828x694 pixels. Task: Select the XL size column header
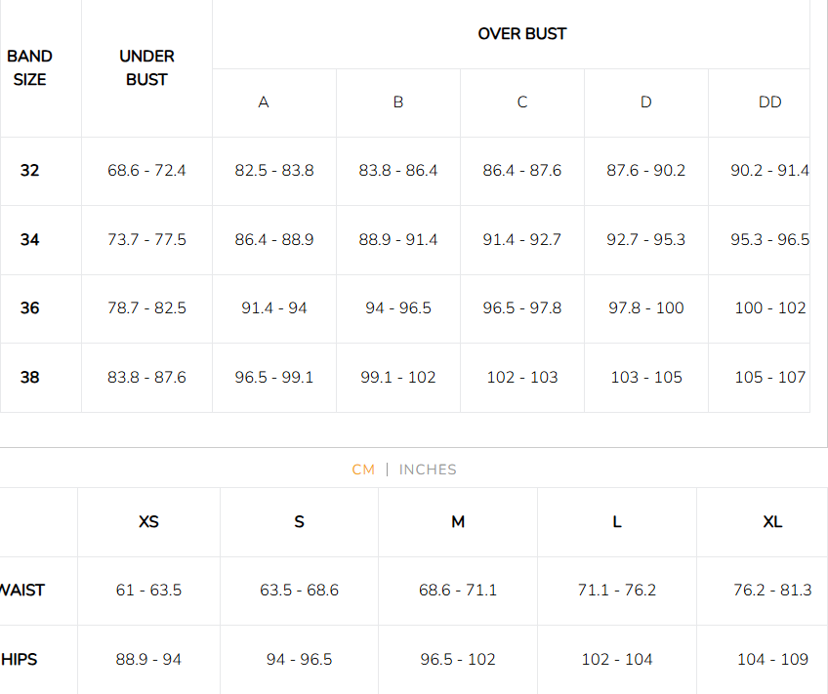772,522
